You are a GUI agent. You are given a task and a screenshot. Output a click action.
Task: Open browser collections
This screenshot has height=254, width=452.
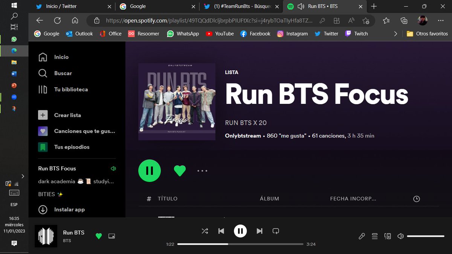[x=404, y=21]
